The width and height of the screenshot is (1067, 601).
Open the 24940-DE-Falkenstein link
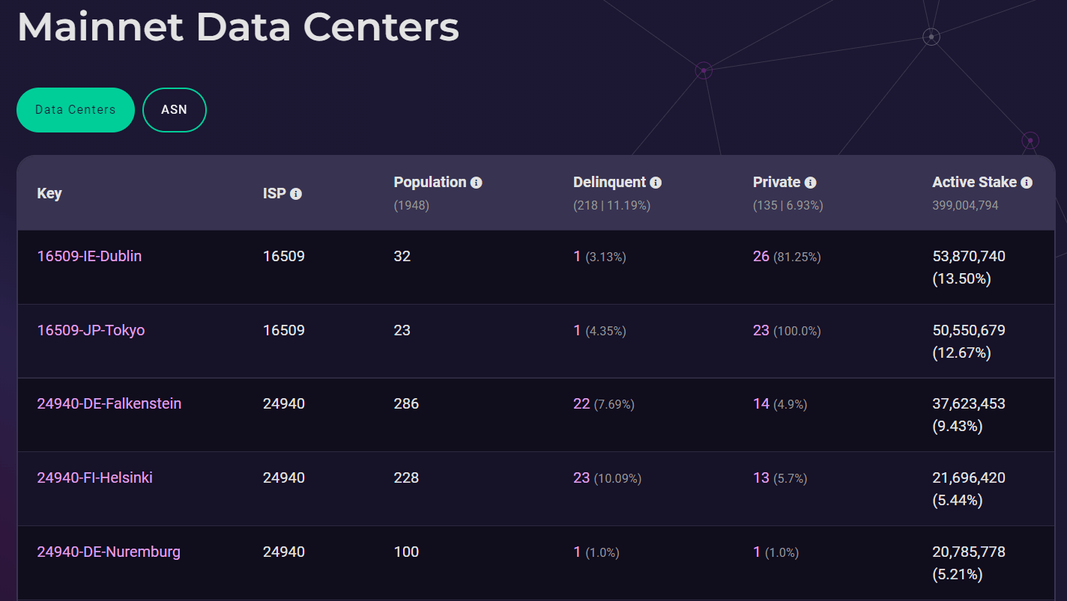109,403
